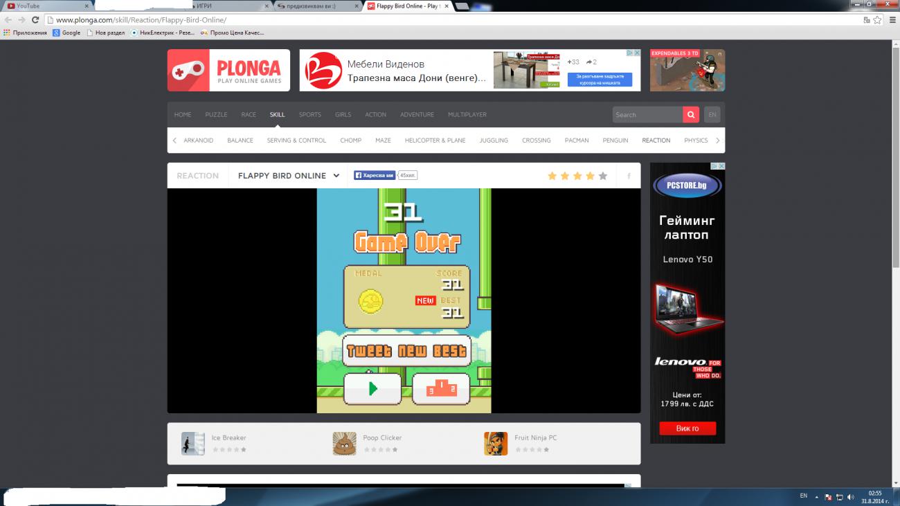Open the REACTION subcategory
The image size is (900, 506).
pos(656,141)
